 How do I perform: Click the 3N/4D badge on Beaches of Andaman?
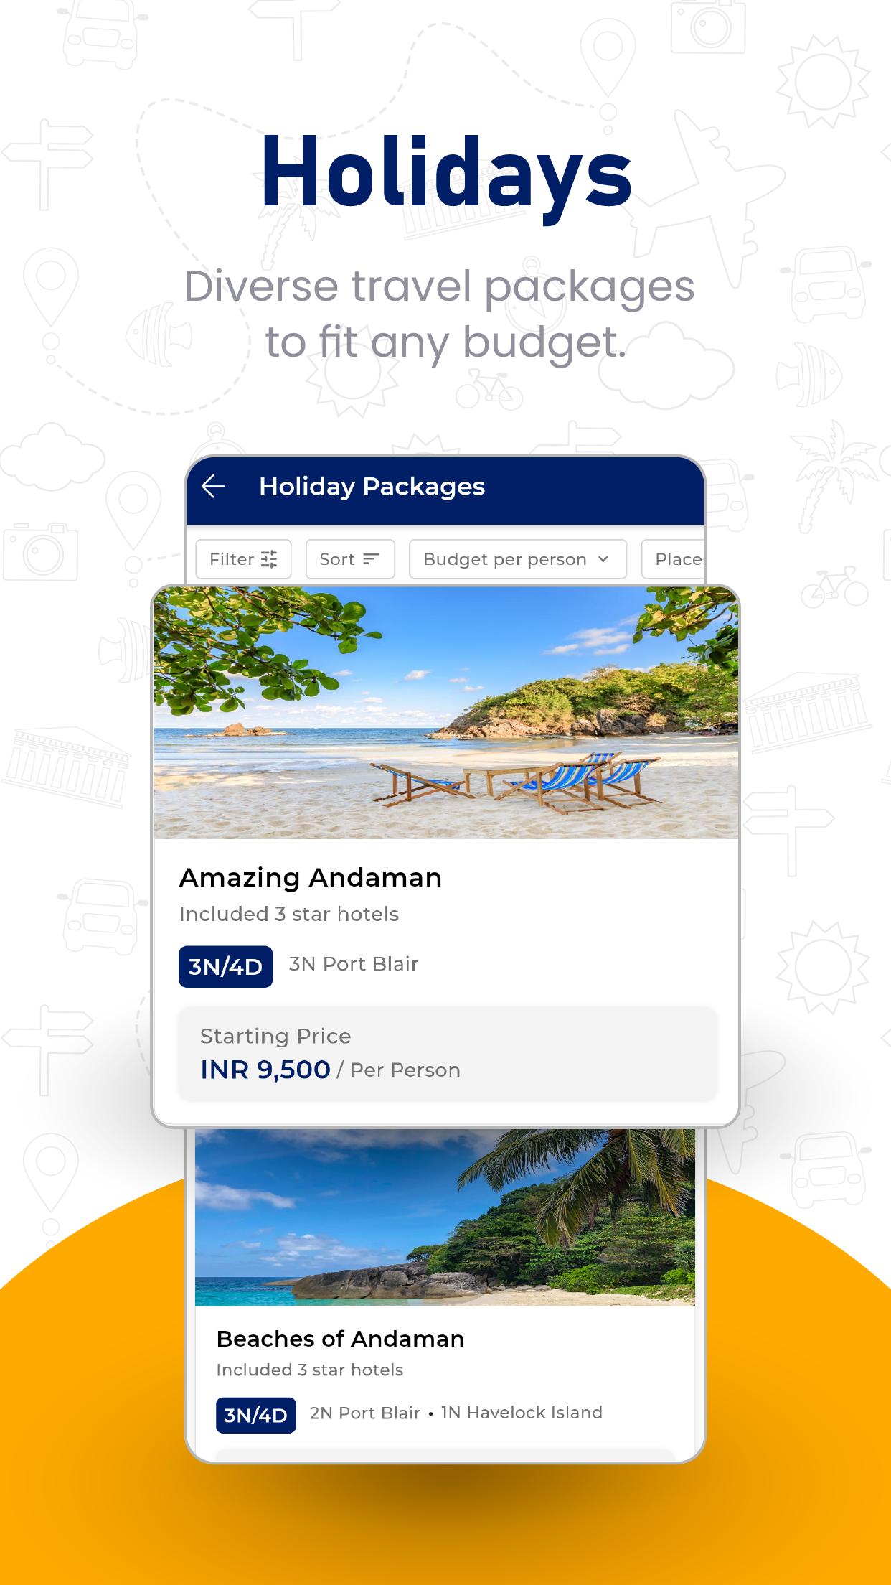coord(255,1415)
